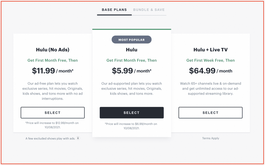Click the $6.99/month price increase notice
Image resolution: width=265 pixels, height=165 pixels.
(131, 126)
